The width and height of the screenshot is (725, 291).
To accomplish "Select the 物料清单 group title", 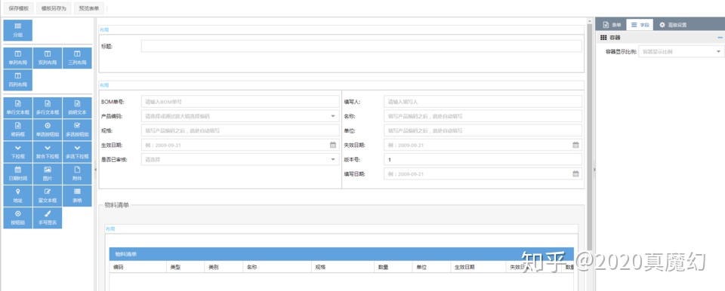I will coord(116,204).
